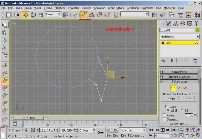Image resolution: width=202 pixels, height=139 pixels.
Task: Click the time slider showing 0 / 100
Action: (29, 118)
